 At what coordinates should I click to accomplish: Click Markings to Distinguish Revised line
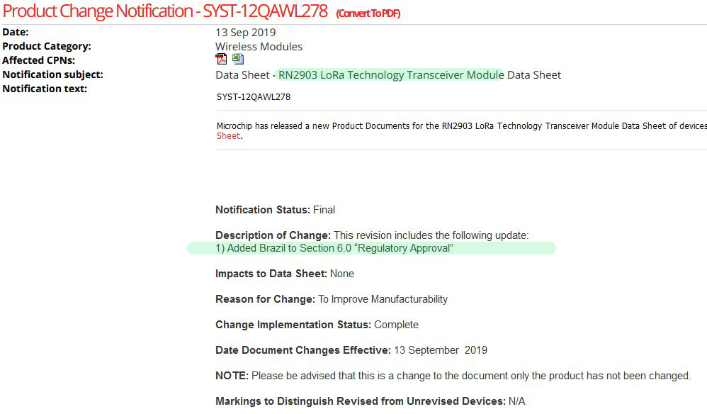point(371,401)
